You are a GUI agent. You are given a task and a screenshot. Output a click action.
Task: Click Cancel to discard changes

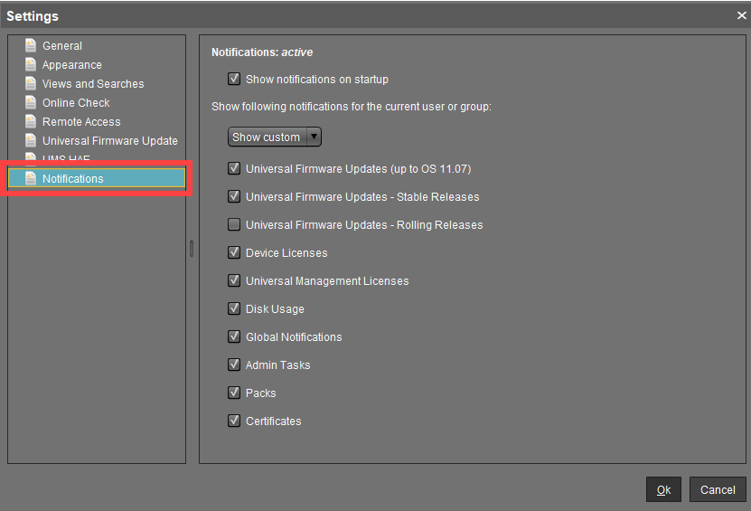click(x=718, y=489)
